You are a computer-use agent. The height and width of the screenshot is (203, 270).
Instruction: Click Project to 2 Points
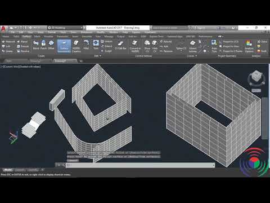(231, 51)
